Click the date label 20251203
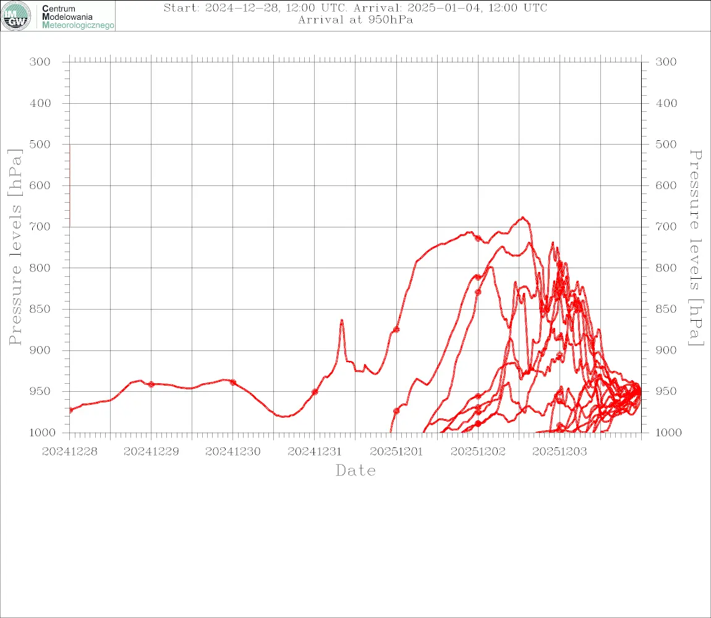This screenshot has height=618, width=711. pos(560,452)
